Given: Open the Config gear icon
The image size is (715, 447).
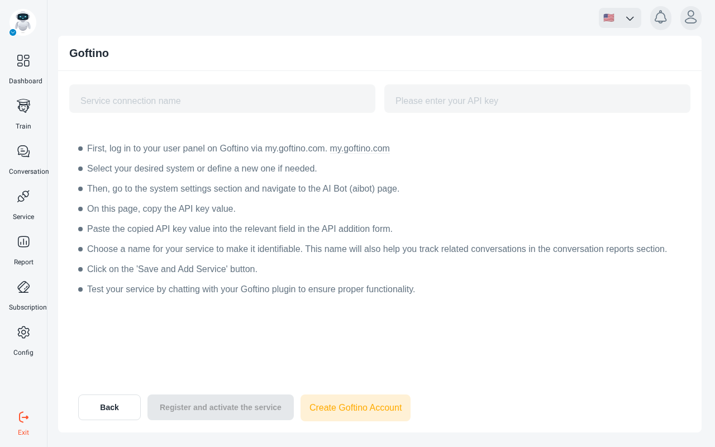Looking at the screenshot, I should pyautogui.click(x=23, y=332).
